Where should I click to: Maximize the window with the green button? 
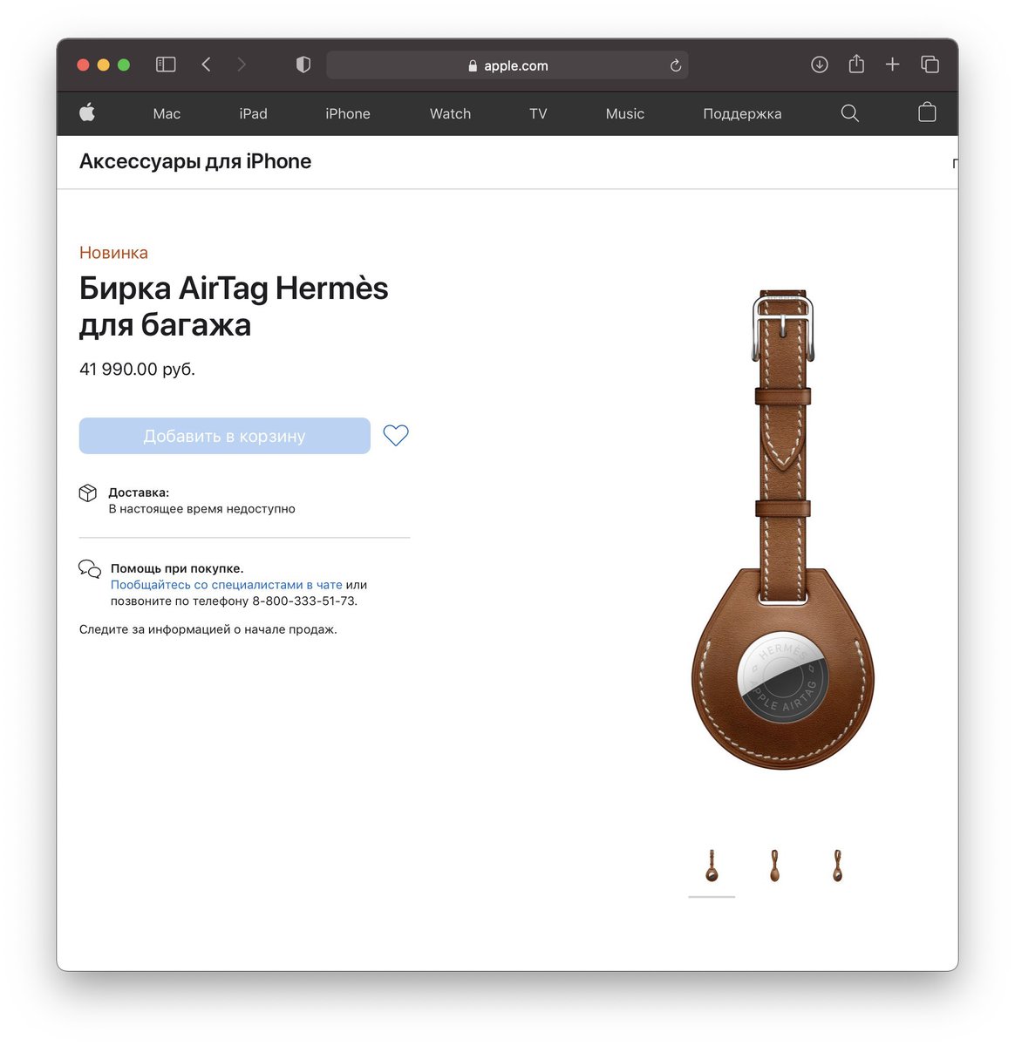pyautogui.click(x=124, y=65)
